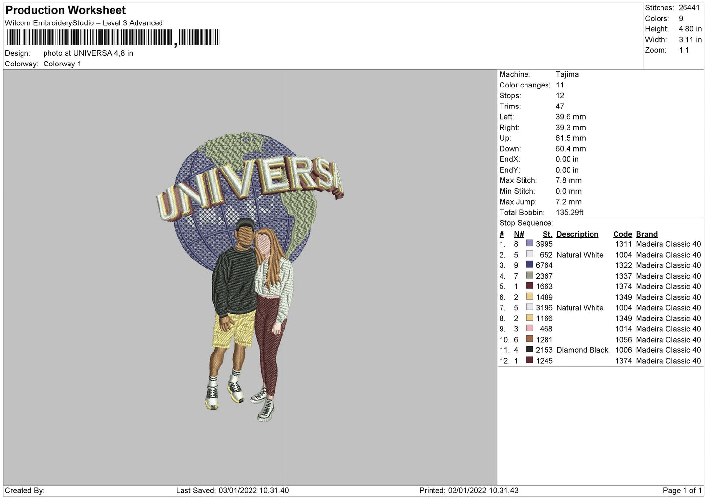Viewport: 707px width, 499px height.
Task: Click code '1349' in stop 6
Action: pyautogui.click(x=623, y=297)
